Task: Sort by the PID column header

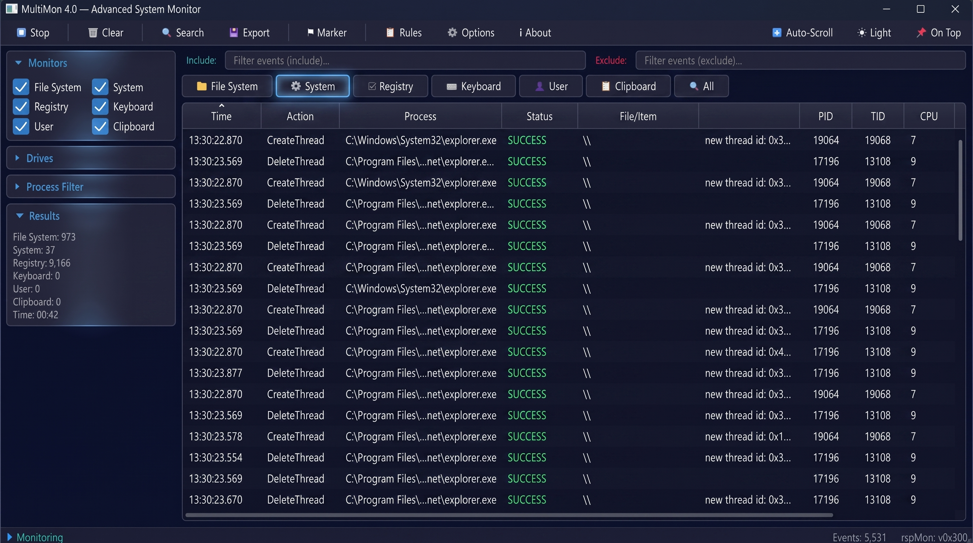Action: coord(825,116)
